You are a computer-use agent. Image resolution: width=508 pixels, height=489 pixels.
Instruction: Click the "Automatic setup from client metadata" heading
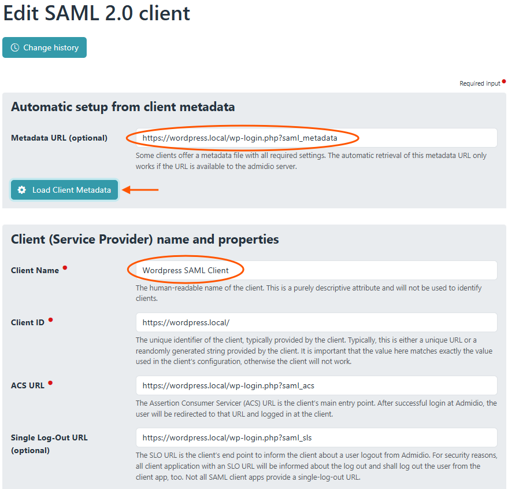point(123,106)
